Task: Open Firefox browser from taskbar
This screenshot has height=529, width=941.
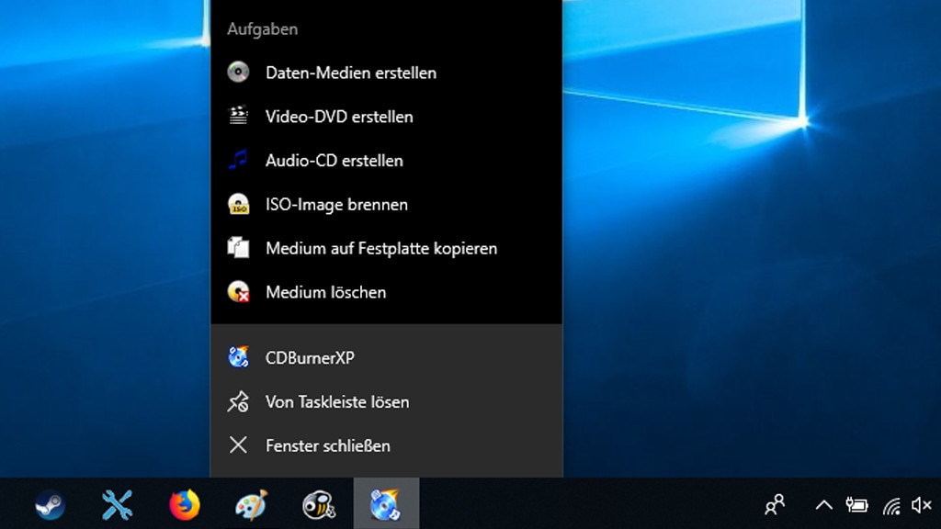Action: pyautogui.click(x=184, y=504)
